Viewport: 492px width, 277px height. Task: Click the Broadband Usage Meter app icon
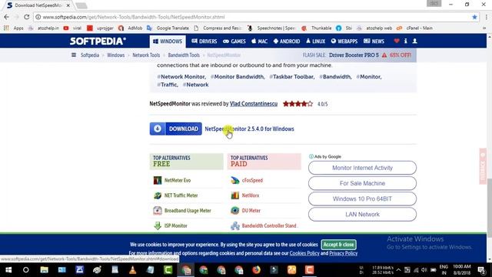[157, 210]
